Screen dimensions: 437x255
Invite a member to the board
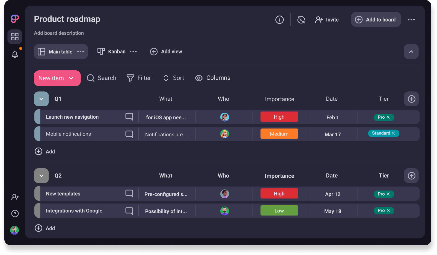coord(327,19)
